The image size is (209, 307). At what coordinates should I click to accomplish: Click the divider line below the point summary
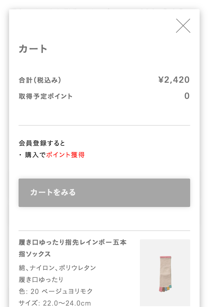pyautogui.click(x=104, y=125)
